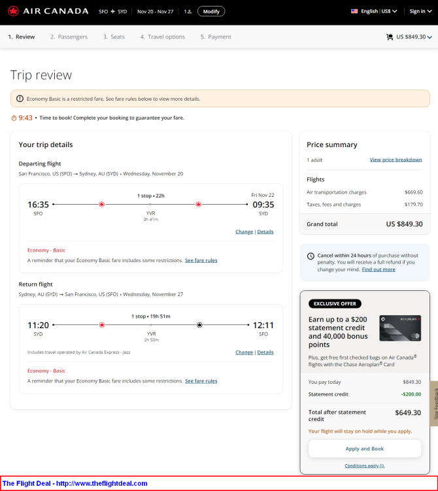The image size is (438, 491).
Task: Click Details for the departing flight
Action: coord(265,231)
